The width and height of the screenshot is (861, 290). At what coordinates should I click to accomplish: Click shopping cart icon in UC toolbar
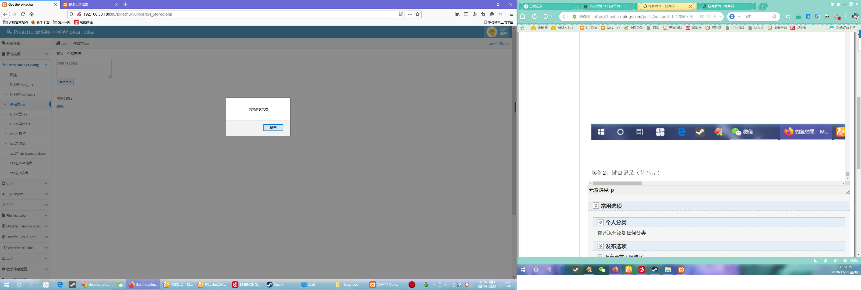click(788, 17)
